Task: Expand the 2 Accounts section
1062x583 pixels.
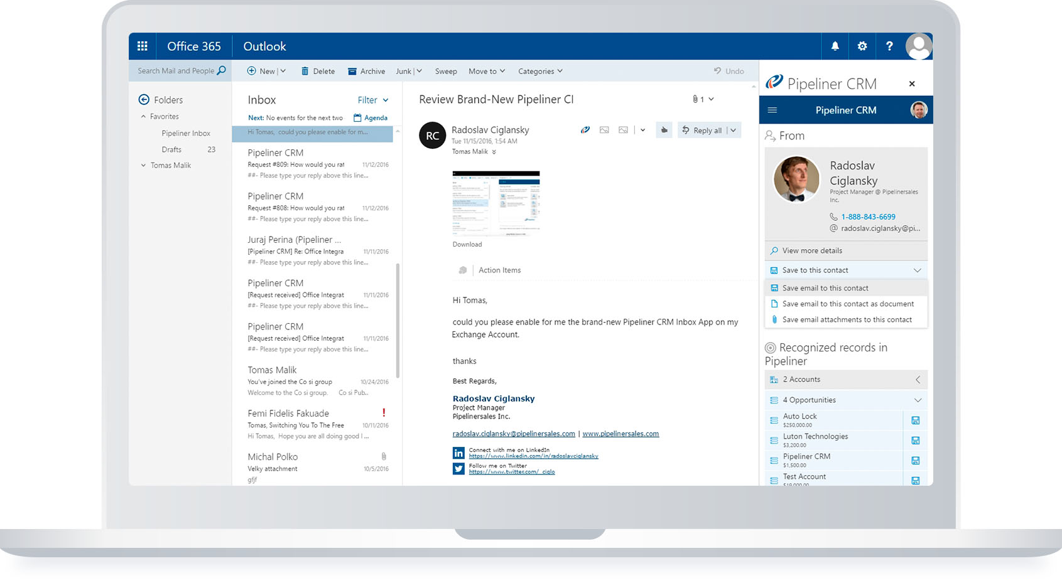Action: coord(918,379)
